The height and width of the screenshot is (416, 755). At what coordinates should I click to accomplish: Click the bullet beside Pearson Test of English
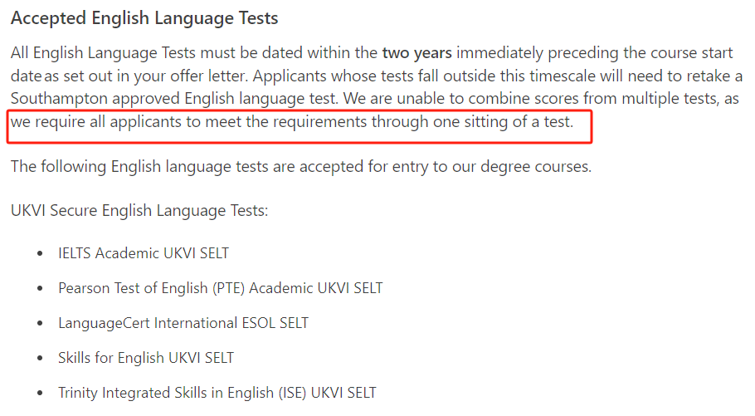[40, 288]
